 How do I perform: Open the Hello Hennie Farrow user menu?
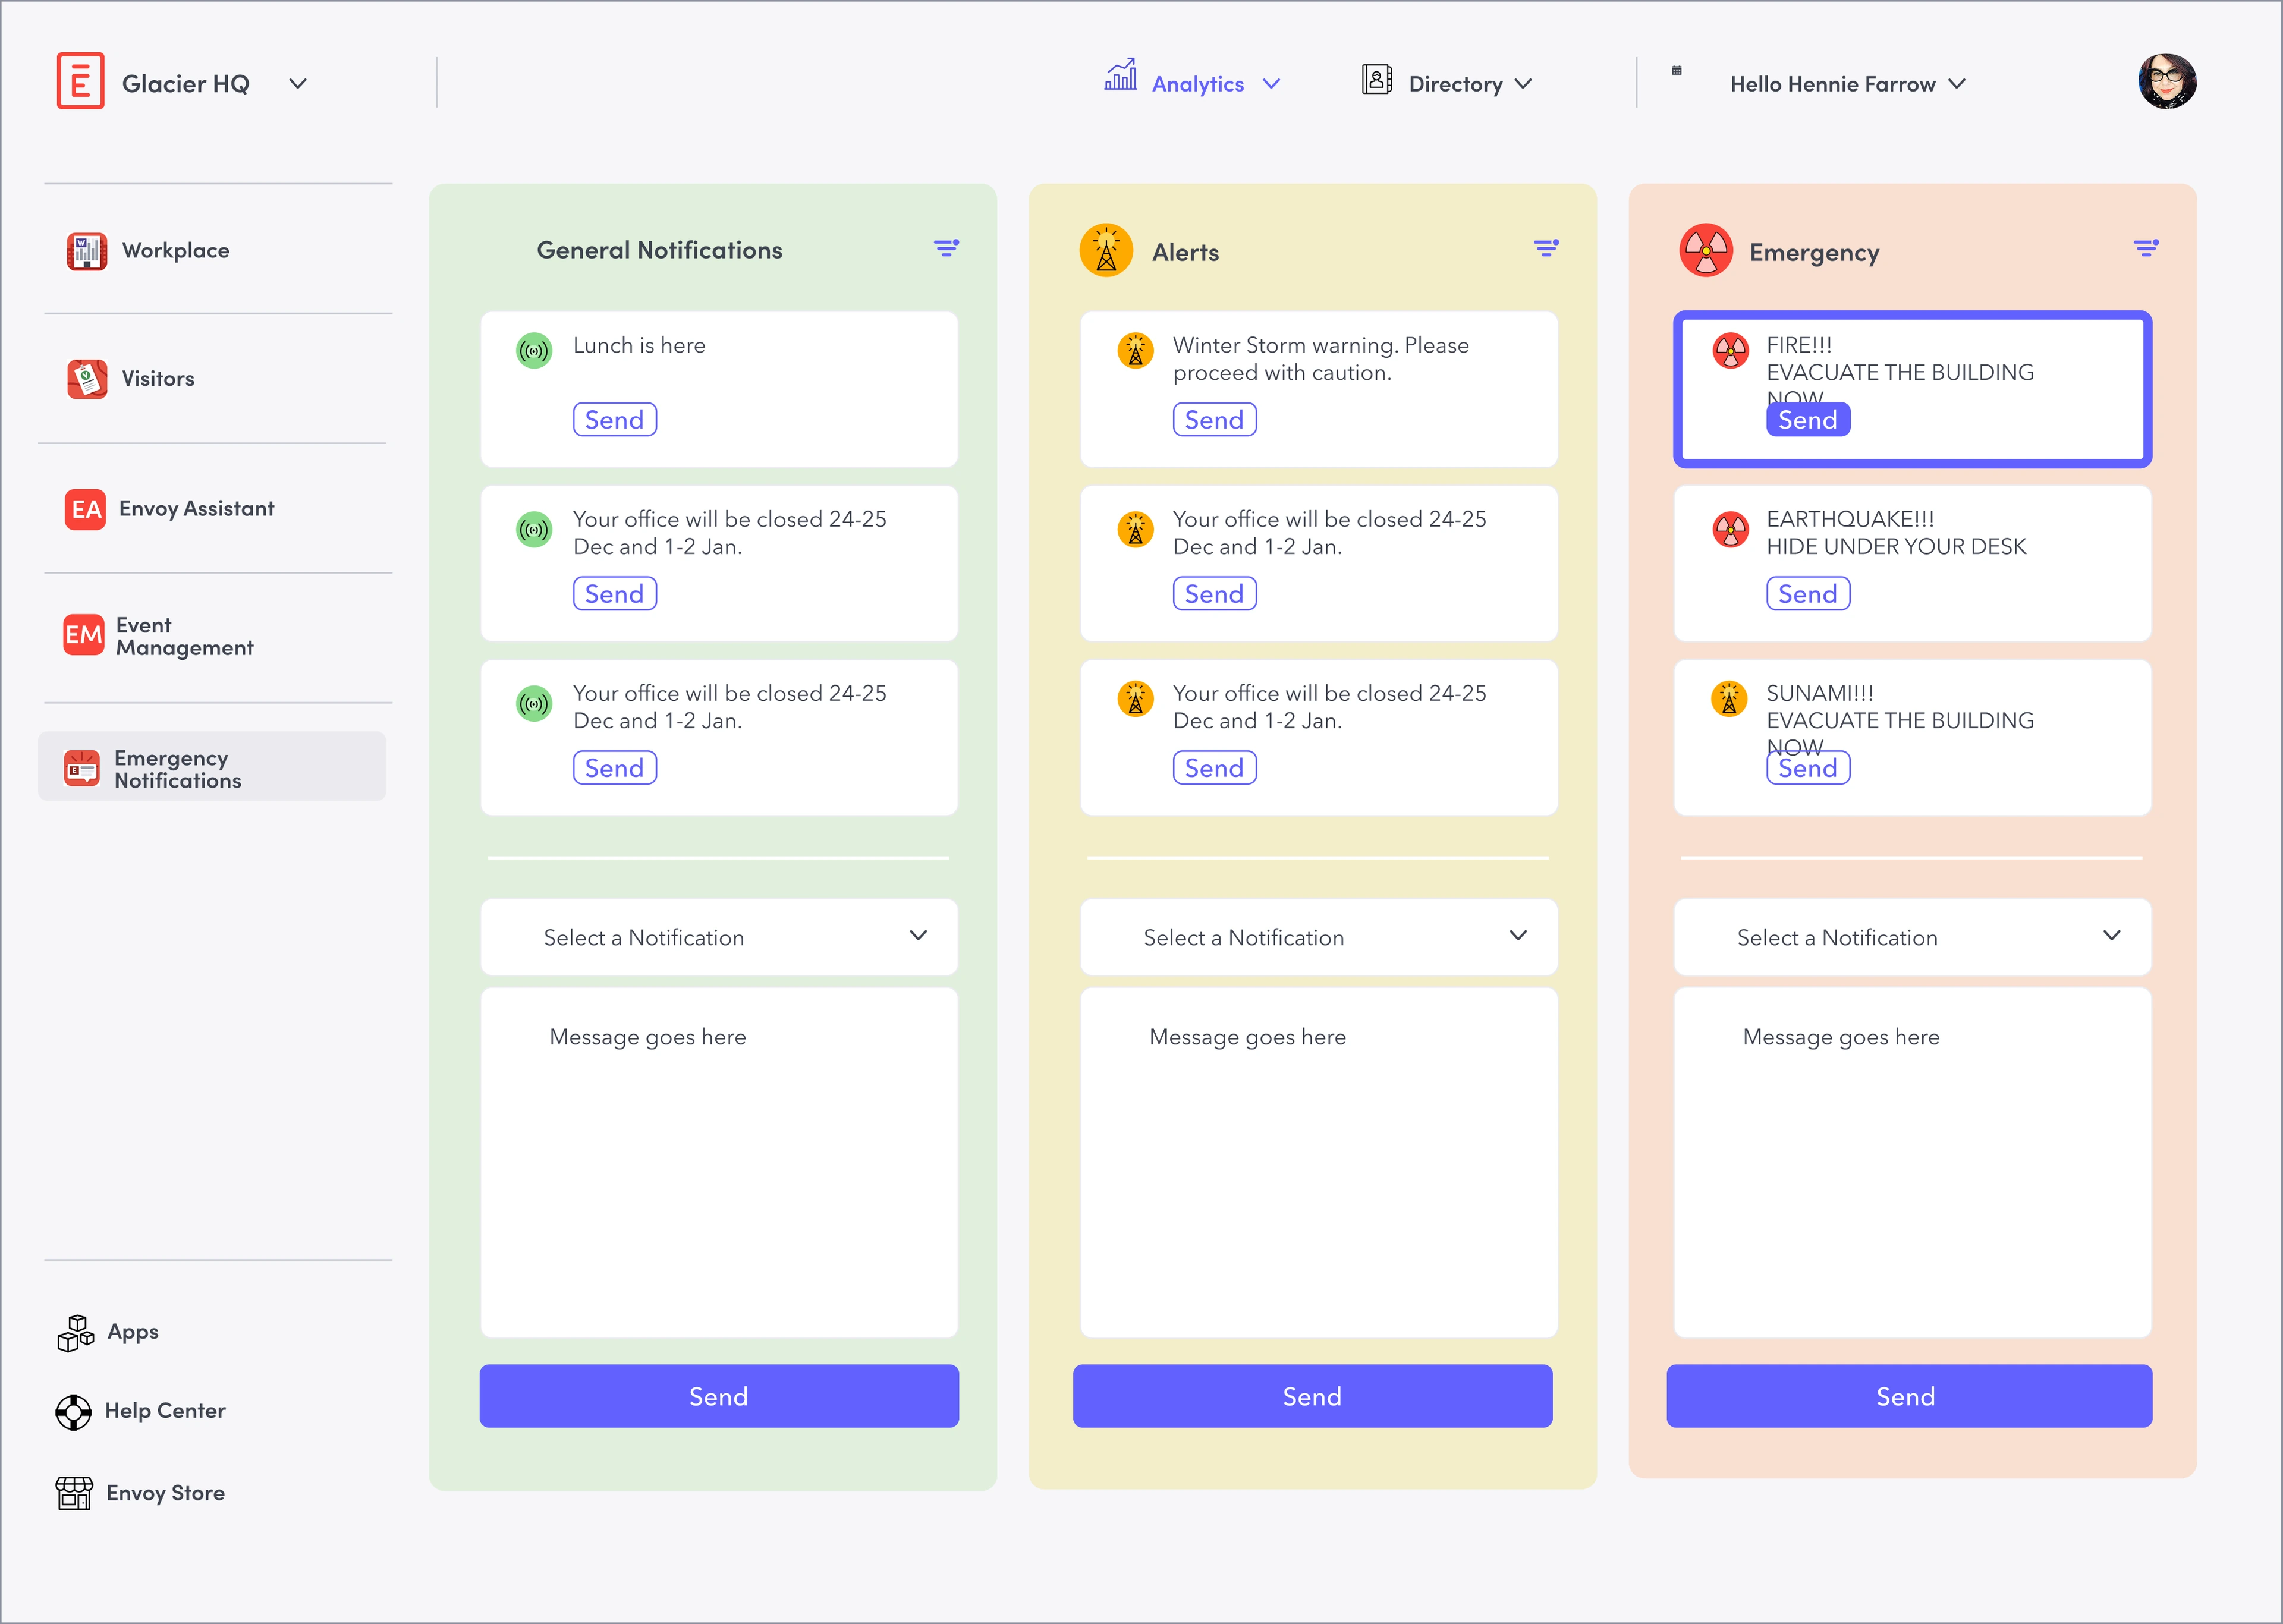coord(1848,84)
